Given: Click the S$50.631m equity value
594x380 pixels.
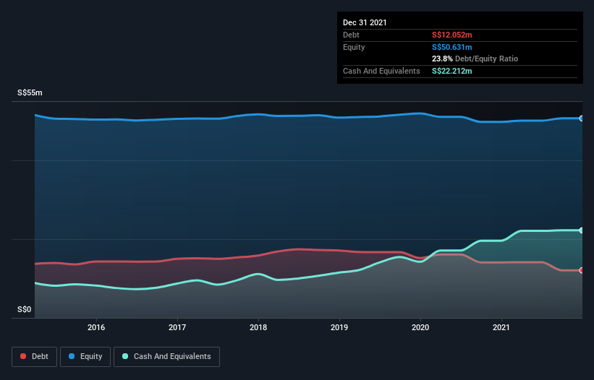Looking at the screenshot, I should coord(452,47).
